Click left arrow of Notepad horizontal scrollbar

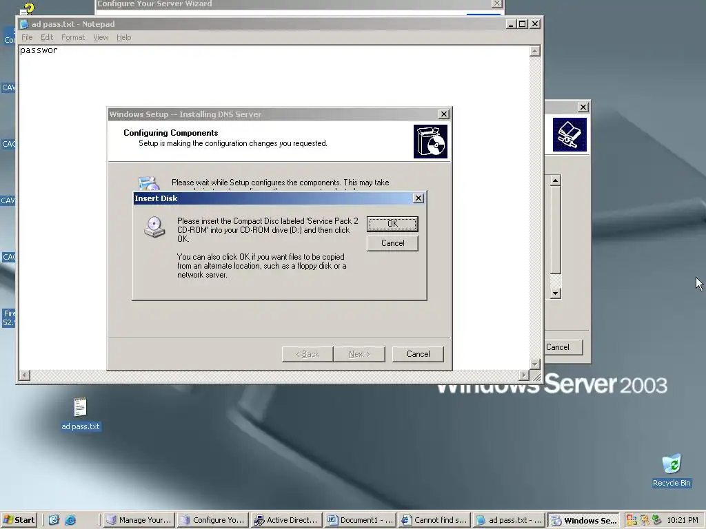[x=24, y=375]
